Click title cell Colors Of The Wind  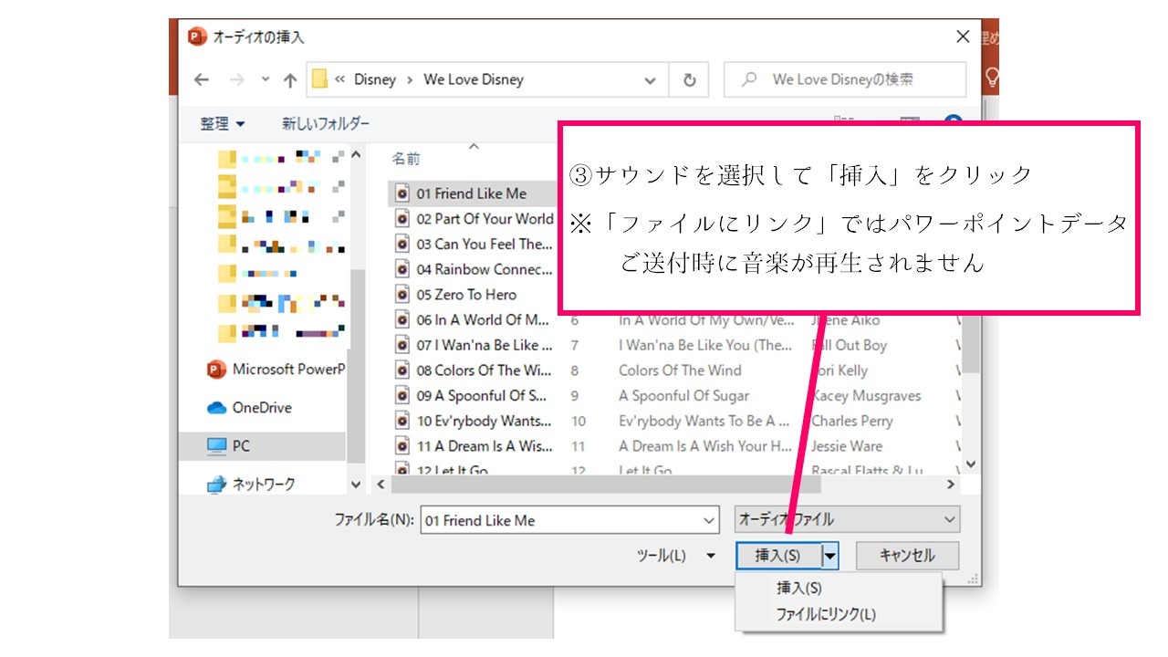pos(680,370)
